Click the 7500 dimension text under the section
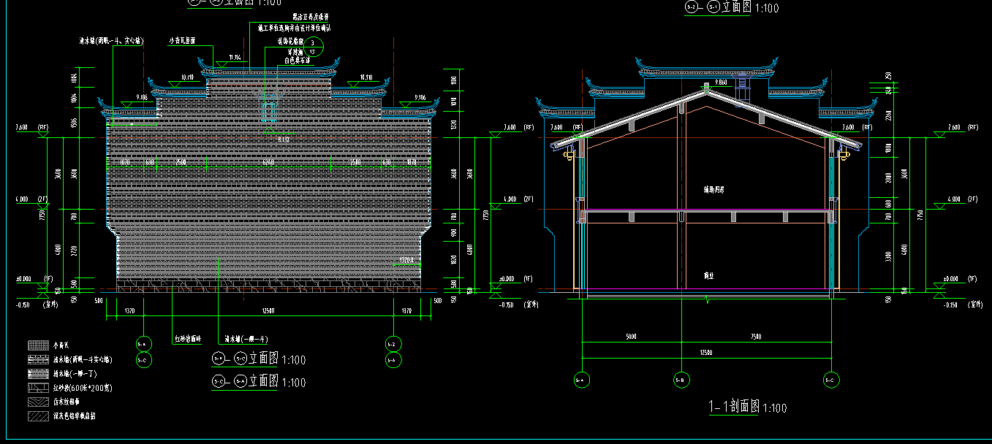The height and width of the screenshot is (444, 992). click(755, 337)
